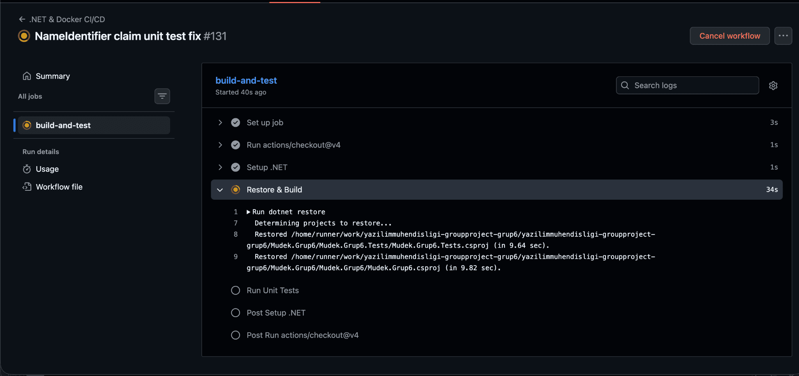Click the back arrow icon
The height and width of the screenshot is (376, 799).
pos(22,19)
